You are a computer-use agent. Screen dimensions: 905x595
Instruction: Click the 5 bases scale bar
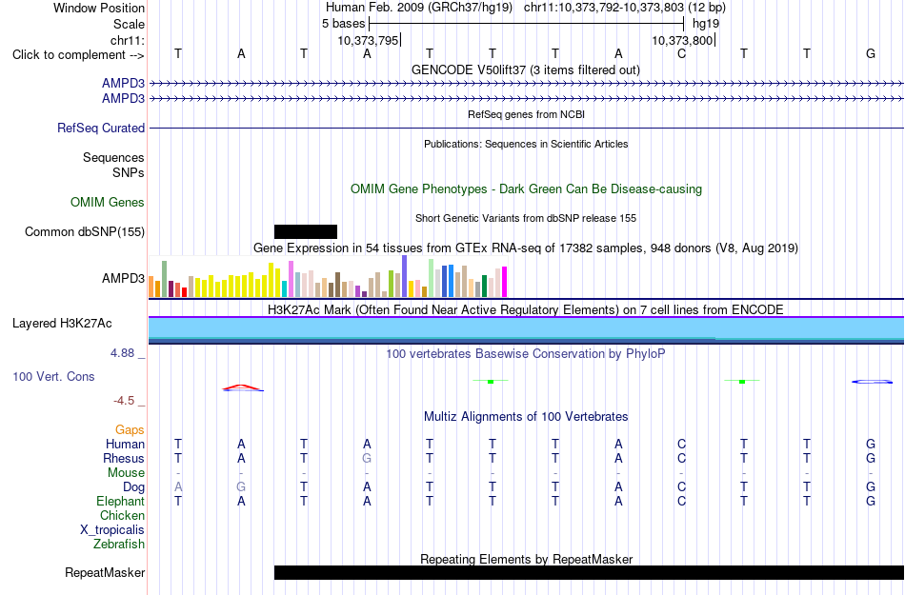pyautogui.click(x=527, y=24)
